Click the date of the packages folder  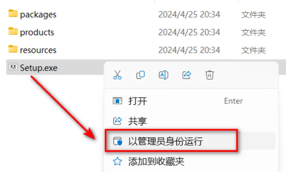189,15
